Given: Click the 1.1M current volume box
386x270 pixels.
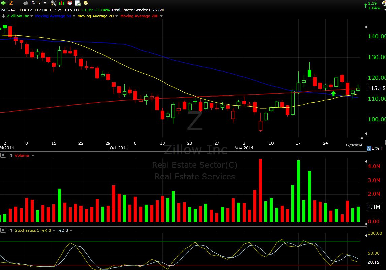Looking at the screenshot, I should point(374,207).
